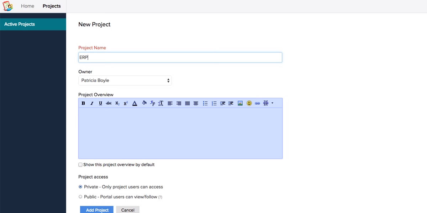
Task: Expand the editor's more options arrow
Action: (x=272, y=103)
